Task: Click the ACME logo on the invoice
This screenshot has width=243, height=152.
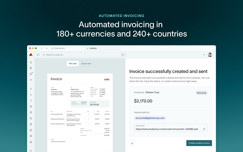Action: click(107, 80)
